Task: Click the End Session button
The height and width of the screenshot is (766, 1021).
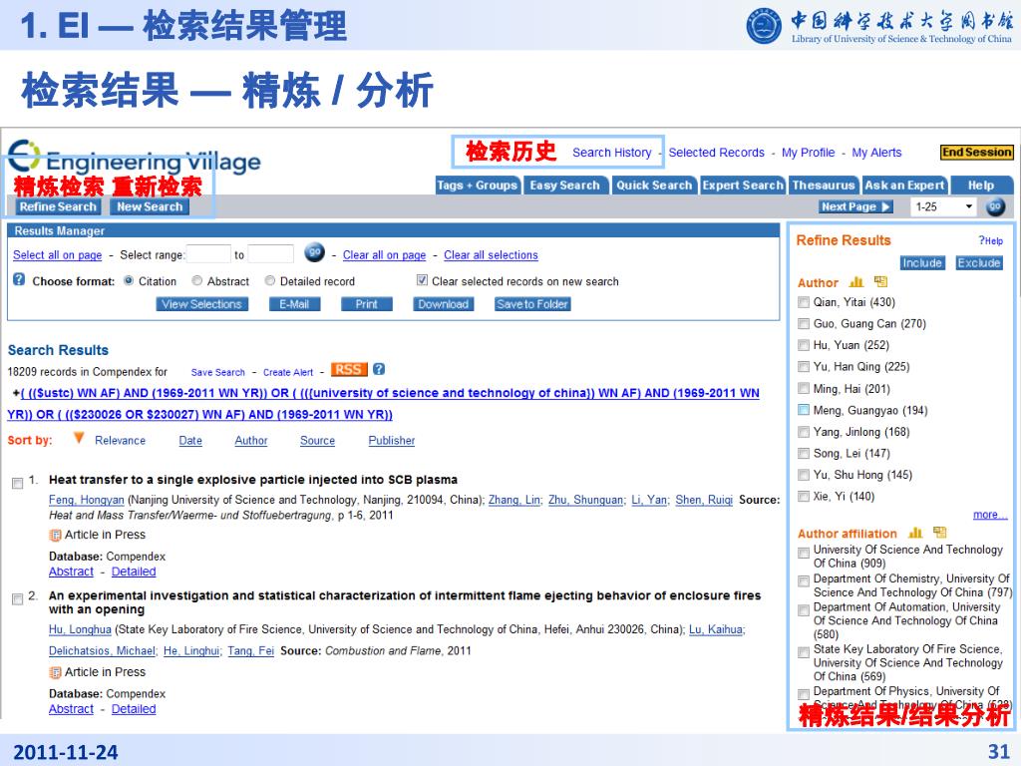Action: [x=977, y=153]
